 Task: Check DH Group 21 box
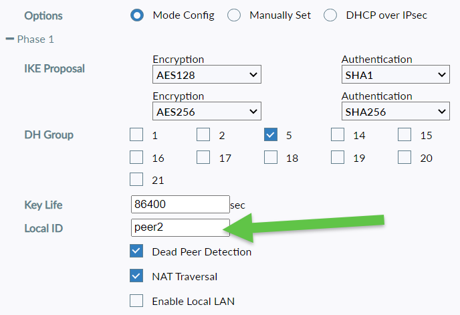click(x=136, y=180)
